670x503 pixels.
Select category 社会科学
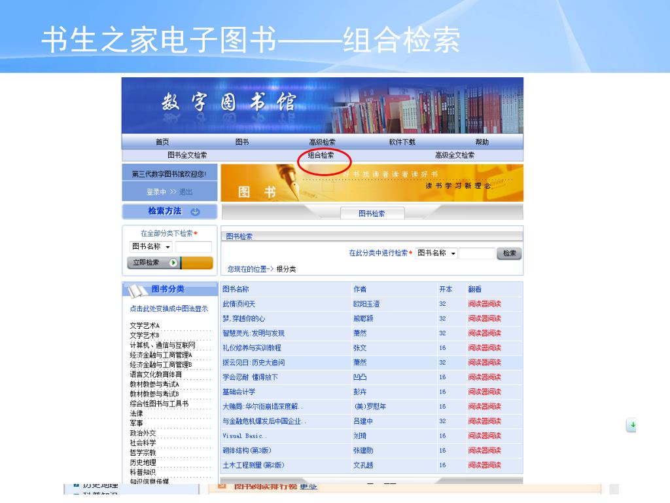point(143,443)
